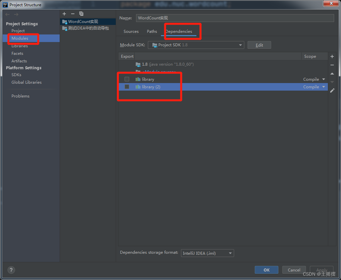
Task: Select 测试IDEA中的自动导包 module in list
Action: [88, 28]
